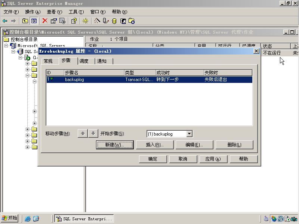This screenshot has width=299, height=224.
Task: Open the 文件(F) menu
Action: click(11, 12)
